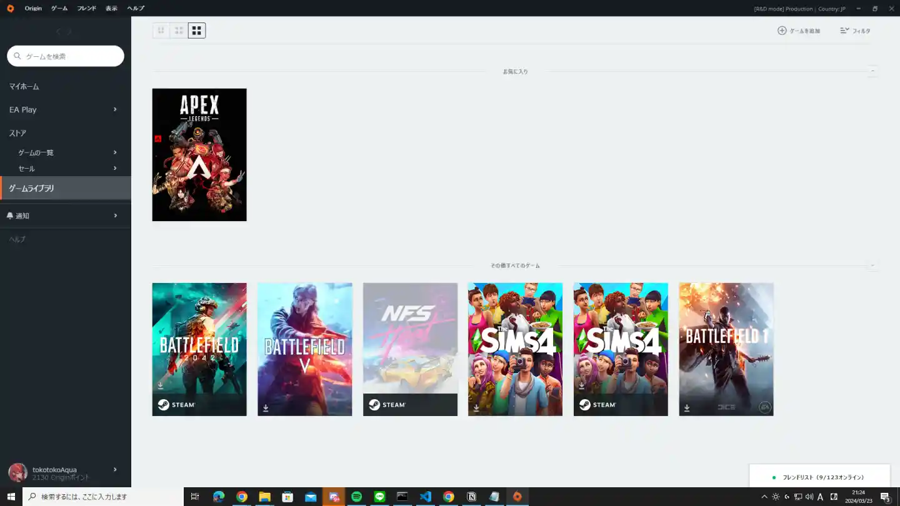Open the taskbar action center with 3 notifications

(x=885, y=497)
